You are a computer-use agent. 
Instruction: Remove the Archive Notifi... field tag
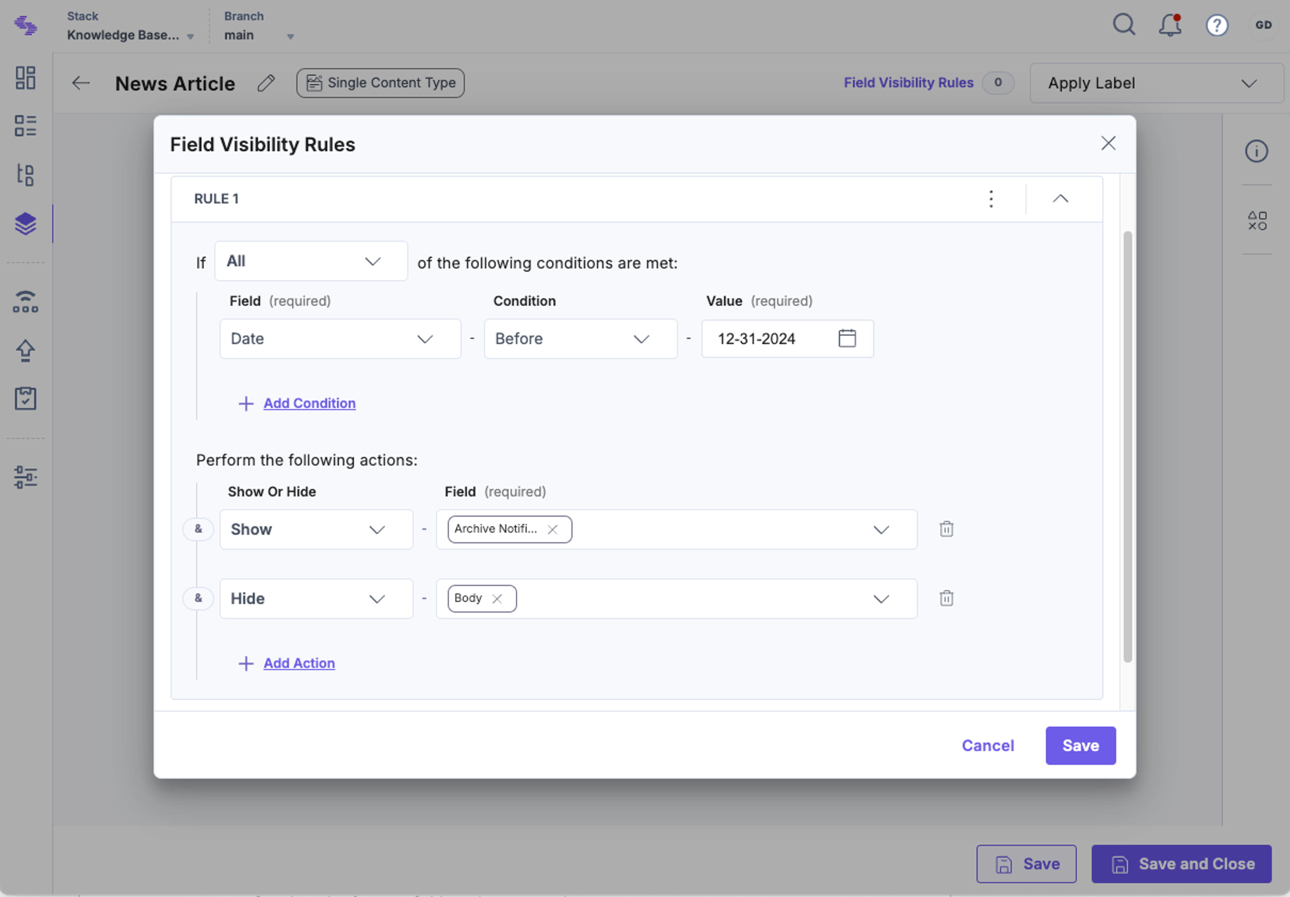[x=552, y=529]
